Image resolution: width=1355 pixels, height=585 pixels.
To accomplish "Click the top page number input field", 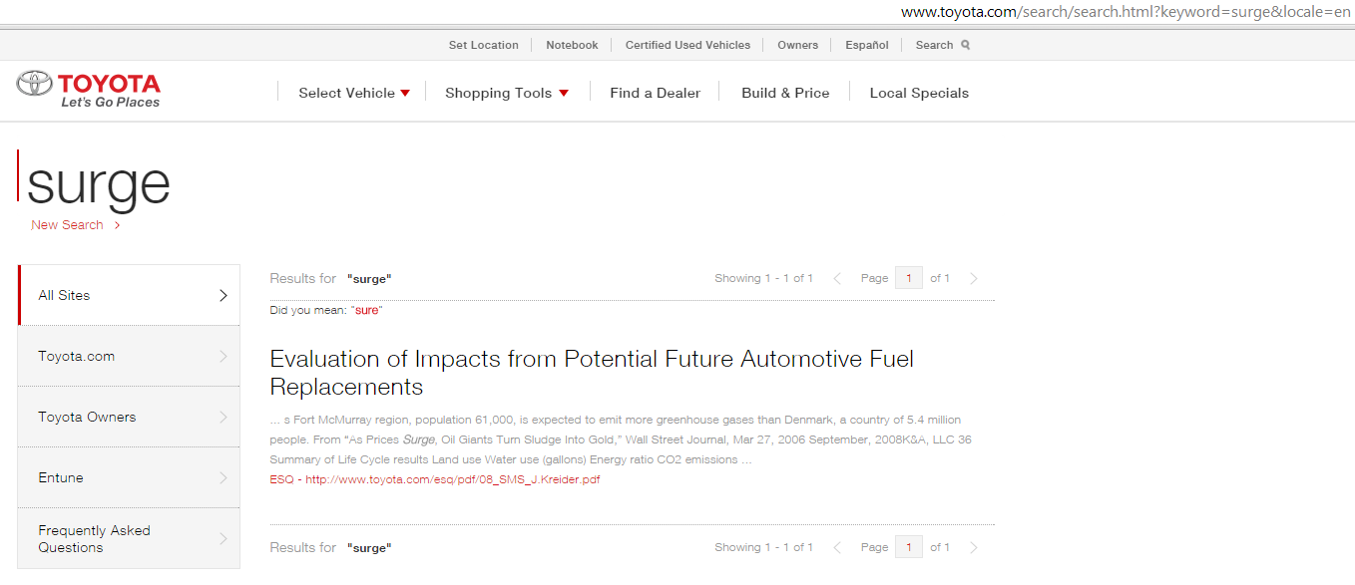I will [909, 279].
